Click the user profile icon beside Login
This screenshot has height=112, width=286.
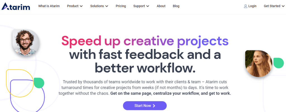tap(246, 6)
